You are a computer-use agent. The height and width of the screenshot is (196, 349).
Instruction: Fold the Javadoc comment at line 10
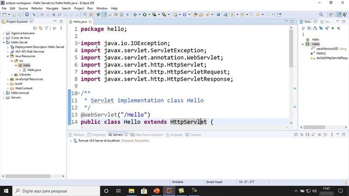point(79,93)
